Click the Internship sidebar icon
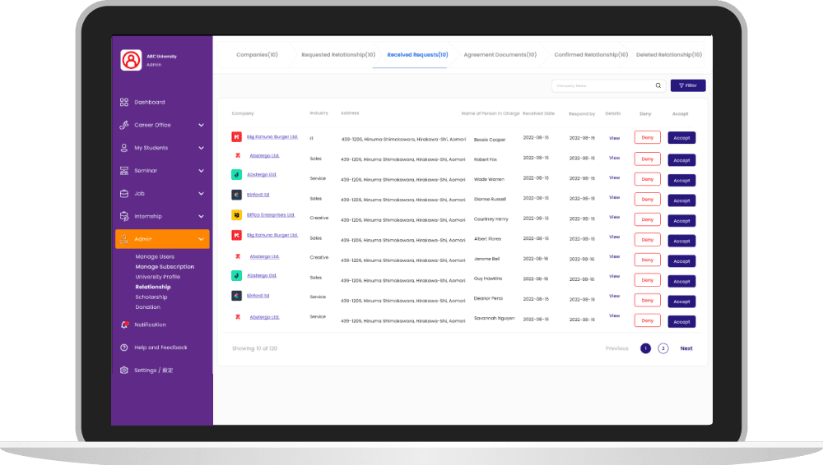The width and height of the screenshot is (823, 465). (124, 216)
